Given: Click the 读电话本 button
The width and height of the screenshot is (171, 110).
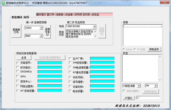Looking at the screenshot, I should [x=154, y=49].
